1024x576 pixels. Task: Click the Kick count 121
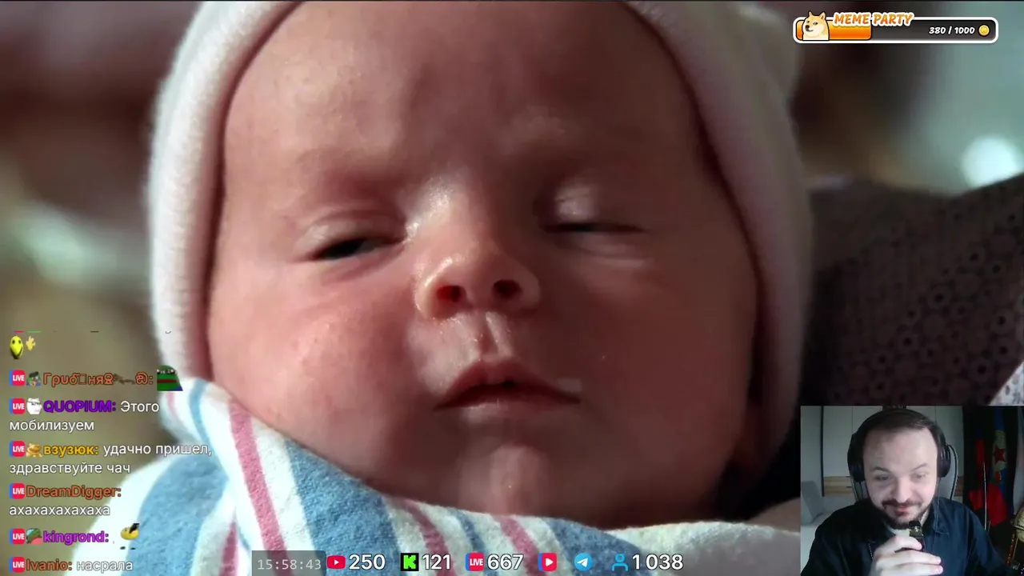pyautogui.click(x=436, y=562)
